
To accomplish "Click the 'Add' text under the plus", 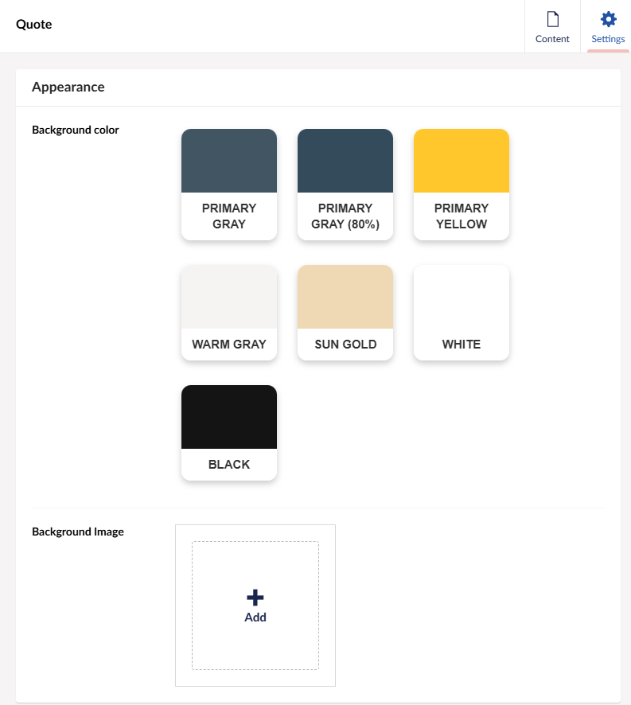I will coord(255,617).
